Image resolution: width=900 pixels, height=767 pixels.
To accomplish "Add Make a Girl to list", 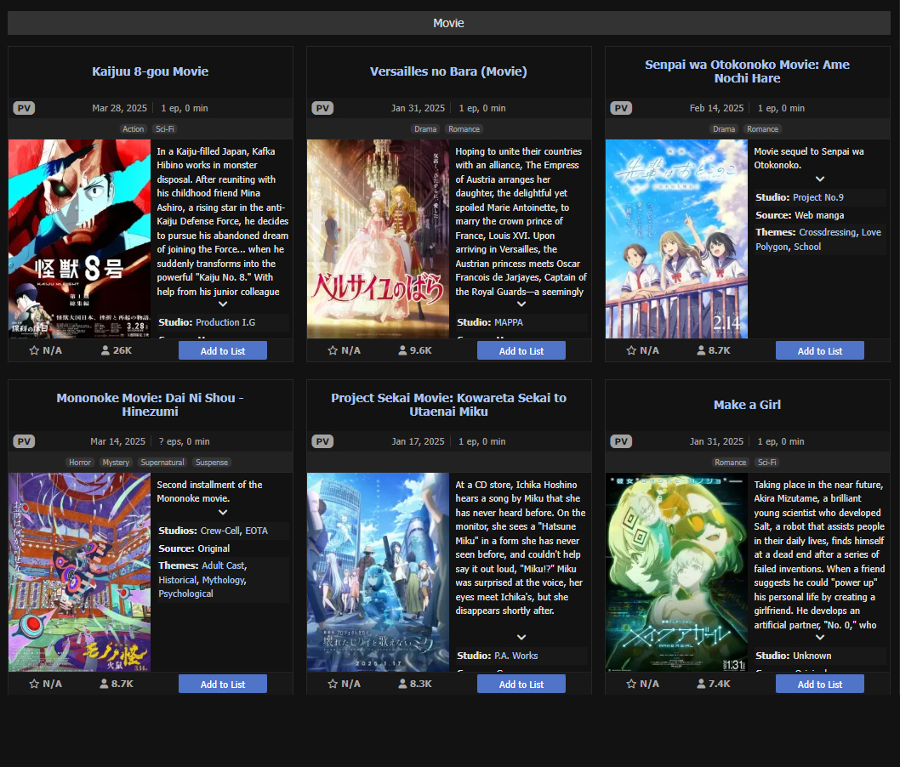I will [x=820, y=684].
